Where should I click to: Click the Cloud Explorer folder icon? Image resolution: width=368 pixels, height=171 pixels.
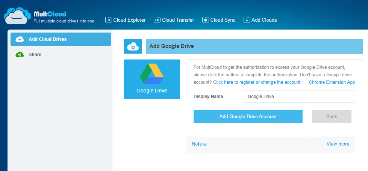point(108,20)
